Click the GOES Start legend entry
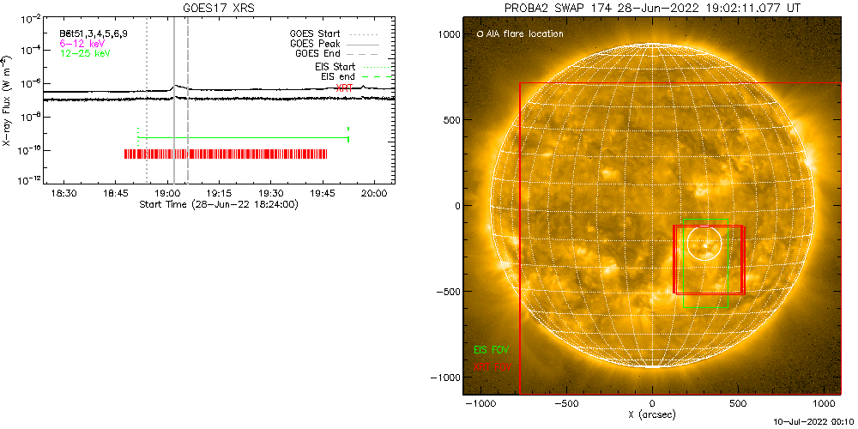The image size is (858, 429). (333, 33)
